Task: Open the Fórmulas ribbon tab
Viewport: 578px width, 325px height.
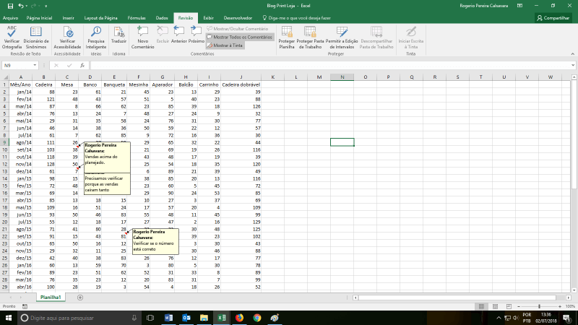Action: [x=136, y=16]
